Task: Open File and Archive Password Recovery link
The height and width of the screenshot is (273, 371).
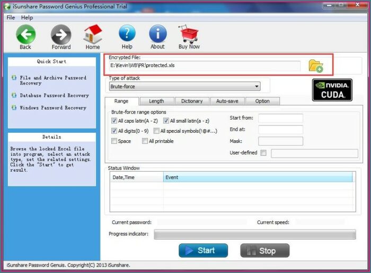Action: point(53,80)
